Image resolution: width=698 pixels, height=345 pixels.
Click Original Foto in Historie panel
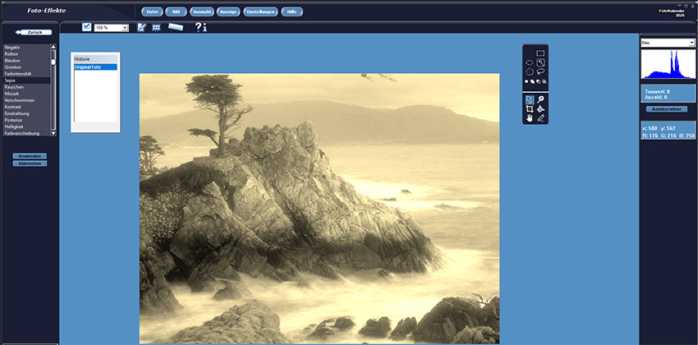point(95,67)
